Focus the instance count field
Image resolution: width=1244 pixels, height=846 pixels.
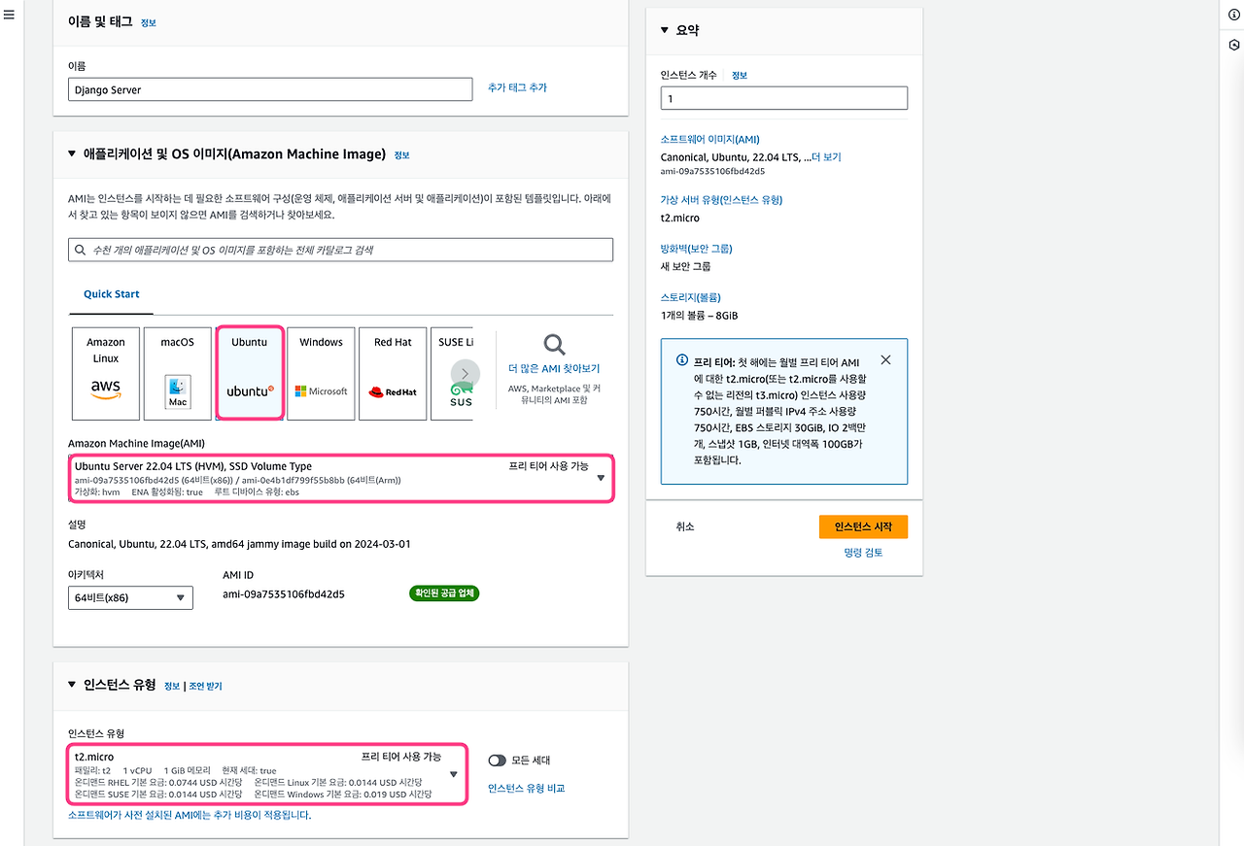[x=783, y=98]
